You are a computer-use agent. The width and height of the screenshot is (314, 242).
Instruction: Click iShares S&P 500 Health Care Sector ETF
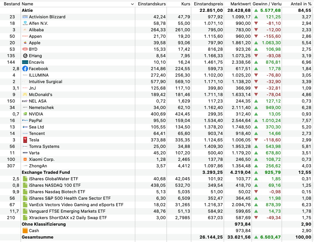[x=70, y=198]
